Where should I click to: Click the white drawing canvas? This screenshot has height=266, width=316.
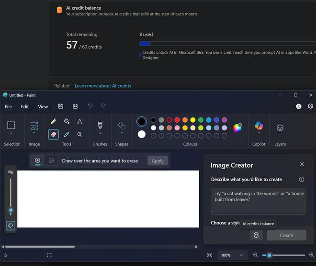pos(108,199)
